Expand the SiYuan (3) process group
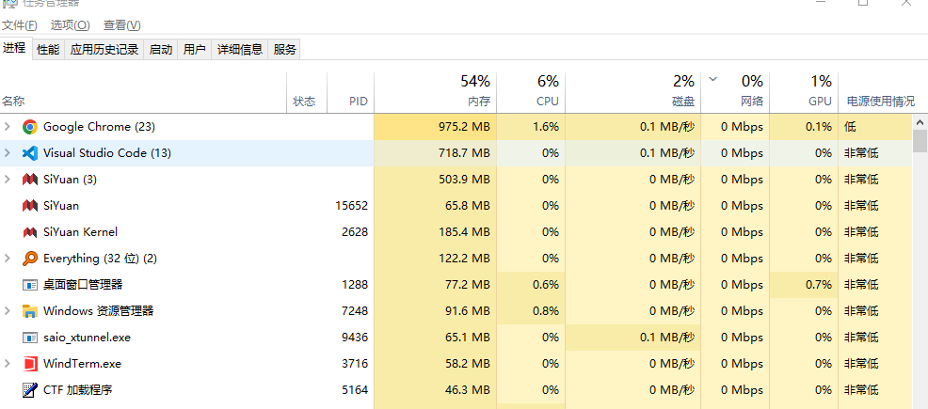 pos(8,180)
